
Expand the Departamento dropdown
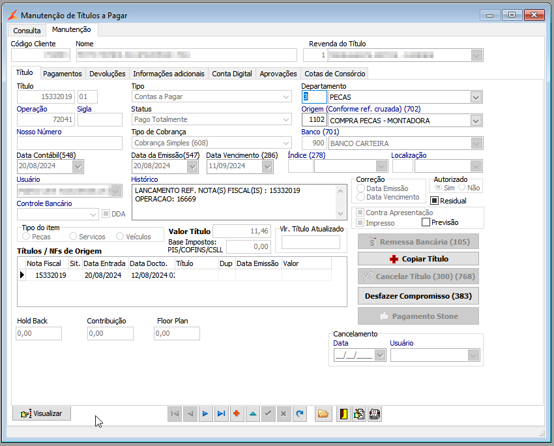click(476, 97)
